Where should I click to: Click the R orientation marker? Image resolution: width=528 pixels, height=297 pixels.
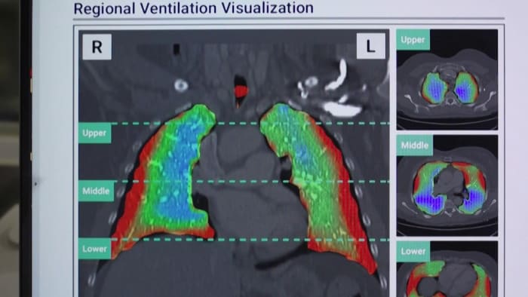click(x=97, y=47)
